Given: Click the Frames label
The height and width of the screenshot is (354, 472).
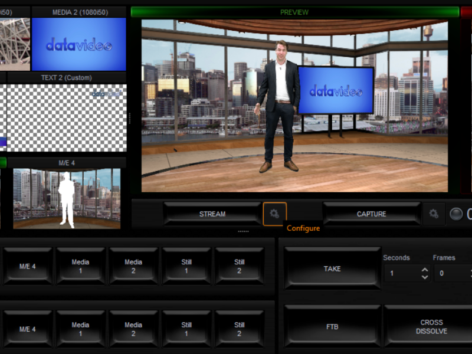Looking at the screenshot, I should pos(444,258).
